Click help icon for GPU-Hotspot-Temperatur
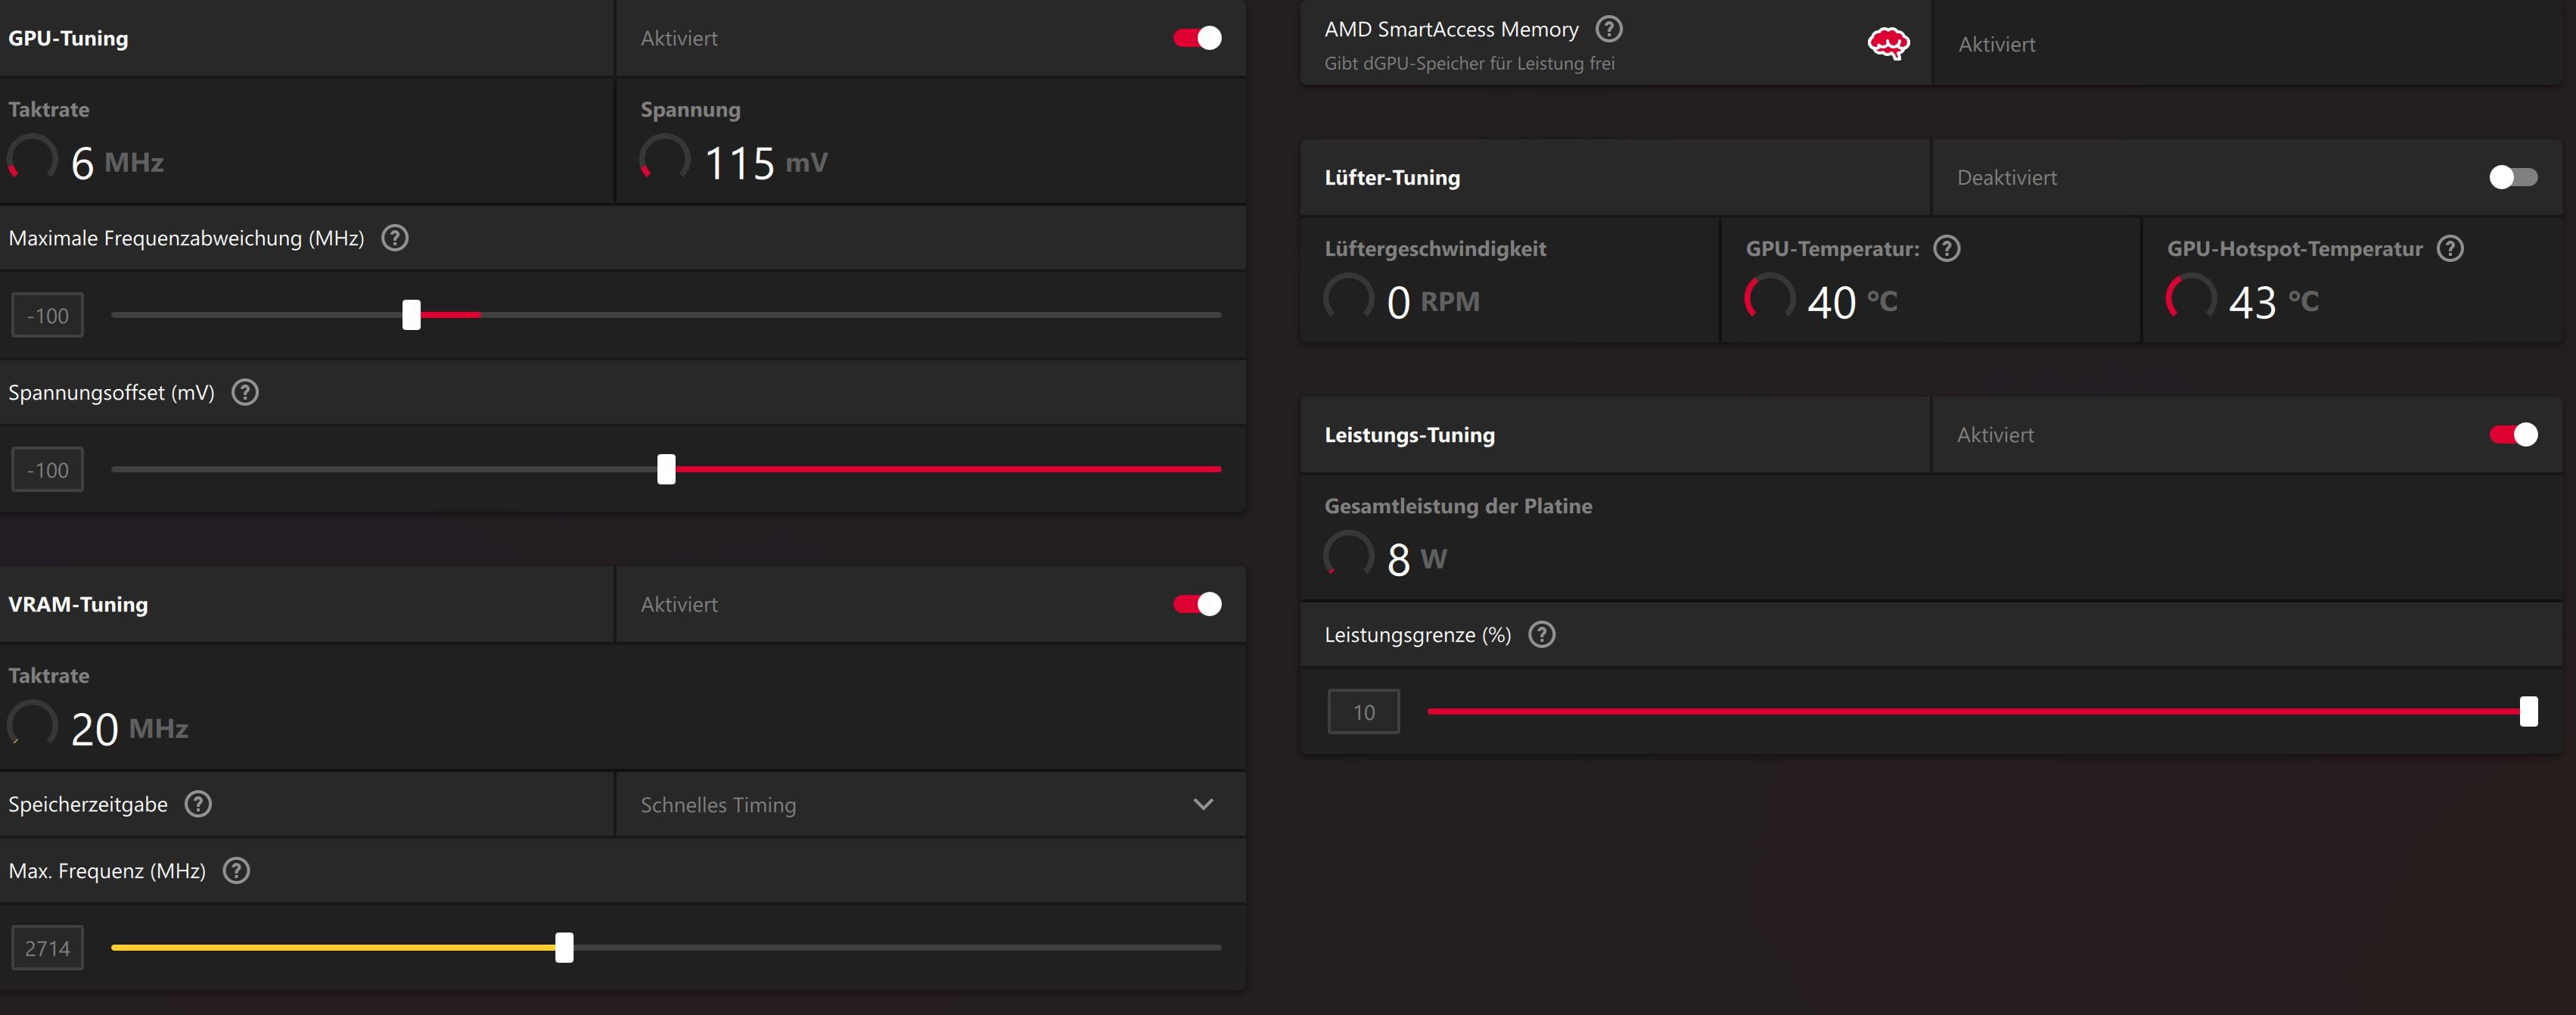The image size is (2576, 1015). [2449, 248]
